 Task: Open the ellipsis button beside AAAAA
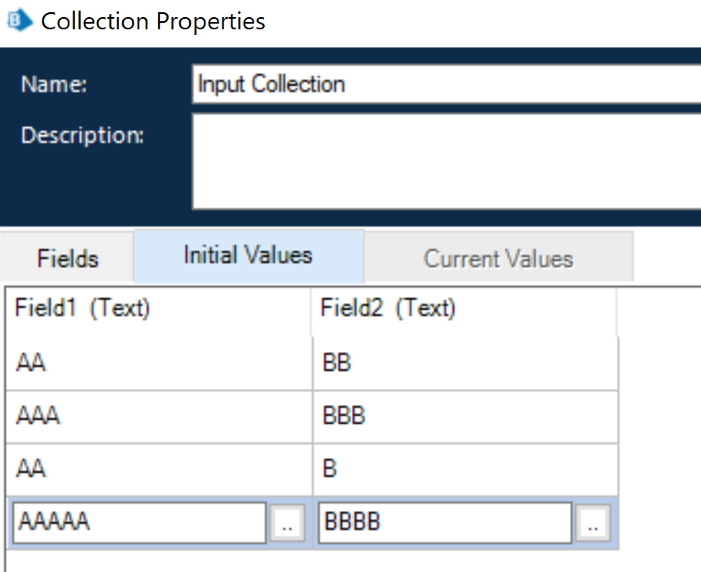click(286, 524)
